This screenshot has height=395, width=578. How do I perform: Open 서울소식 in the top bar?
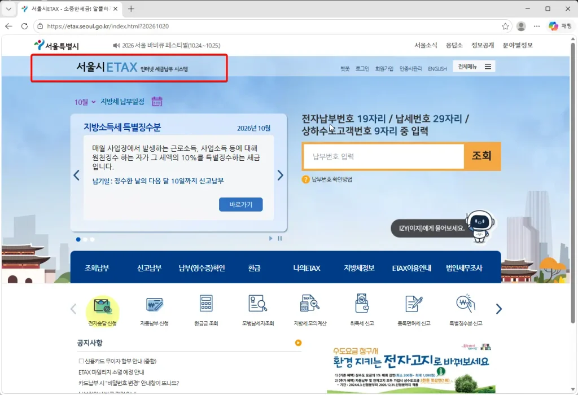426,45
